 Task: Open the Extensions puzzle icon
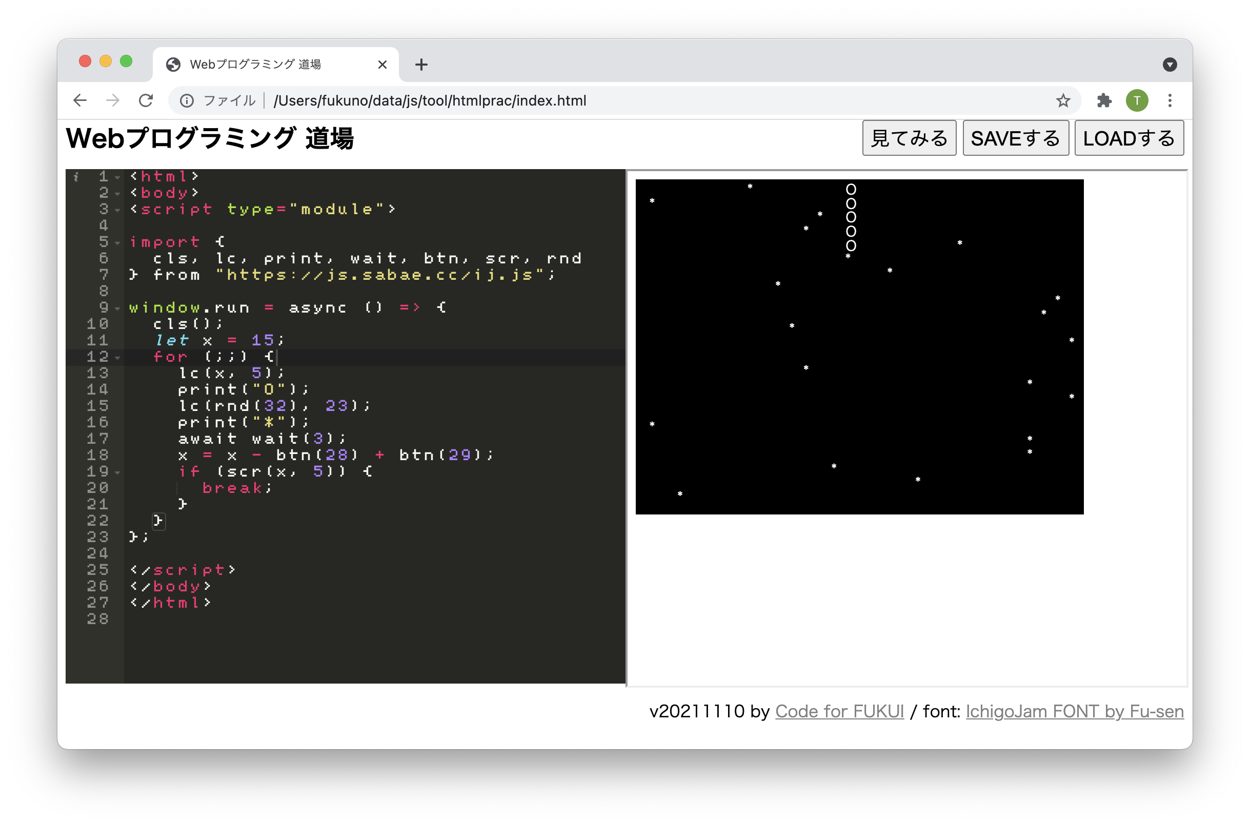[x=1104, y=100]
